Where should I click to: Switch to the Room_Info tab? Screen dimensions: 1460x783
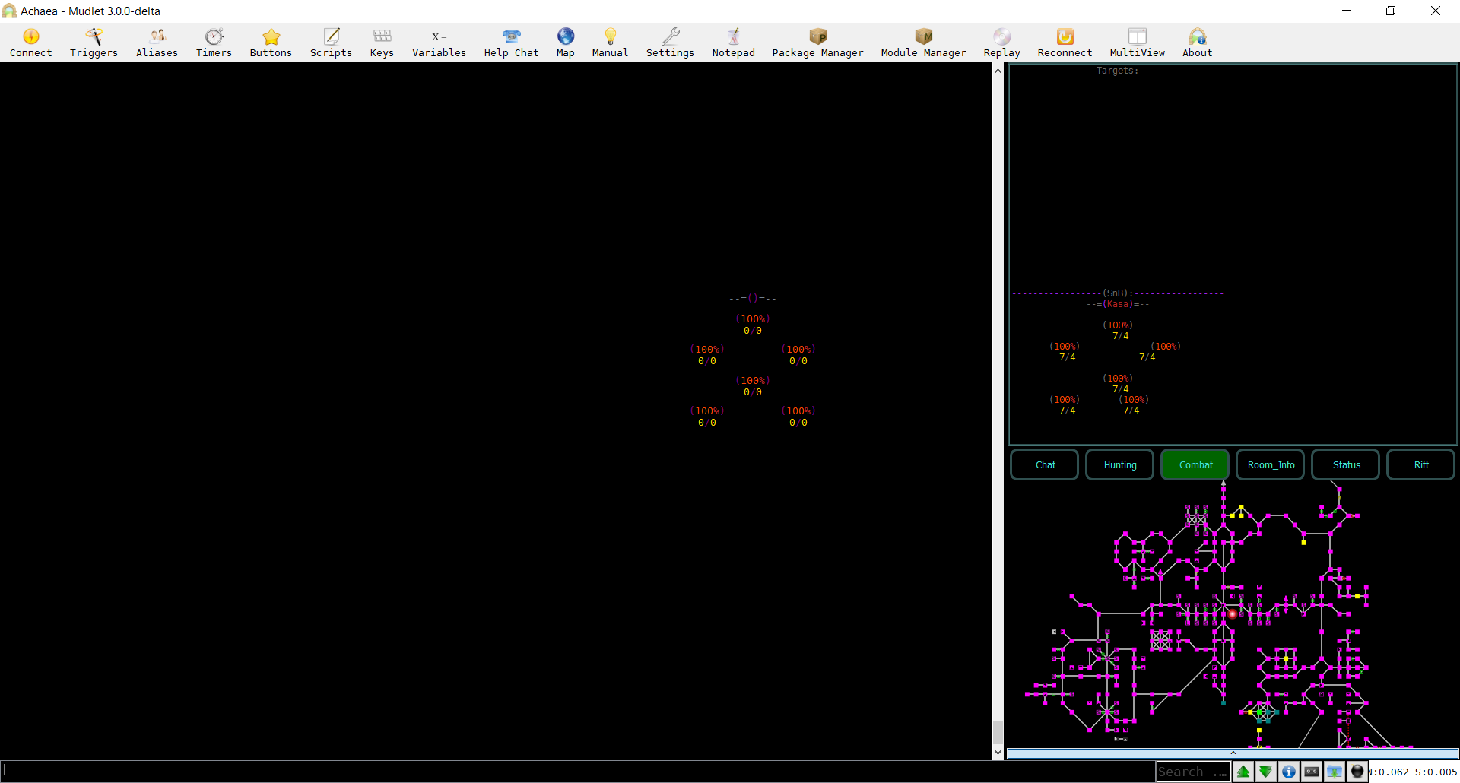coord(1271,464)
